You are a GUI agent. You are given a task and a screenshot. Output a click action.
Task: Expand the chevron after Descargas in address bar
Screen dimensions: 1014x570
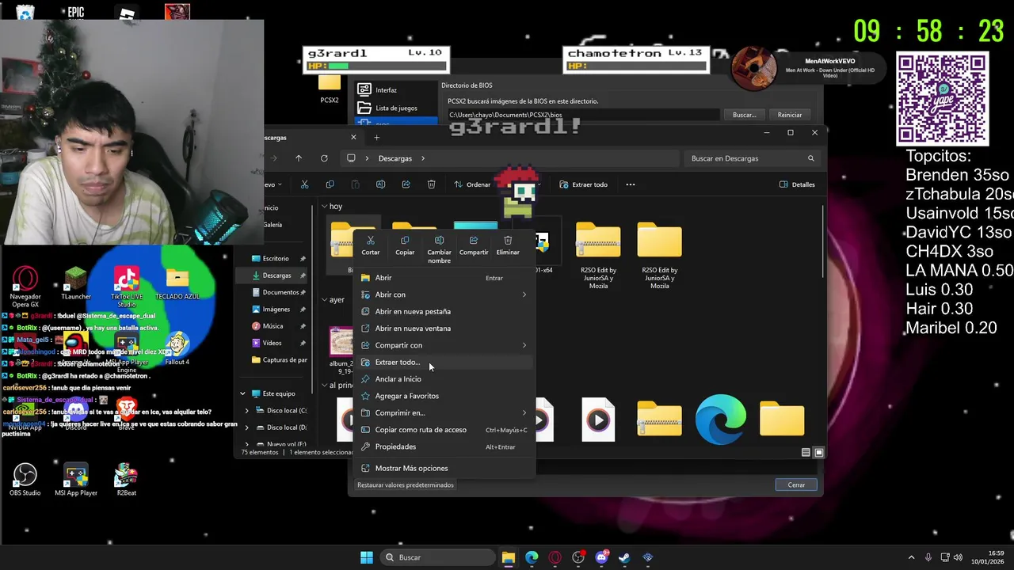pos(423,158)
